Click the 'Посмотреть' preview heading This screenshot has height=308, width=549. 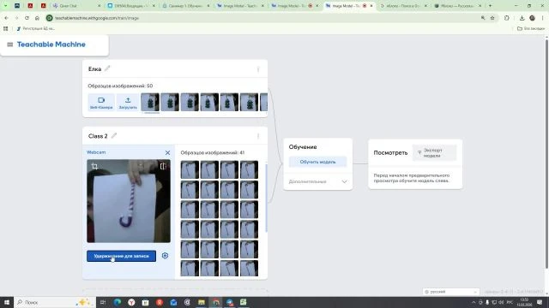pyautogui.click(x=390, y=152)
